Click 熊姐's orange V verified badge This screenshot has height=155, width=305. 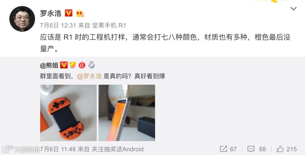(64, 65)
